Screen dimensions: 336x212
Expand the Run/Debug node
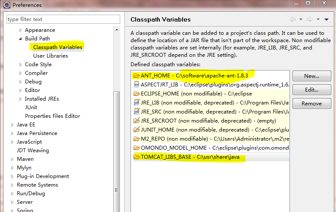point(12,194)
